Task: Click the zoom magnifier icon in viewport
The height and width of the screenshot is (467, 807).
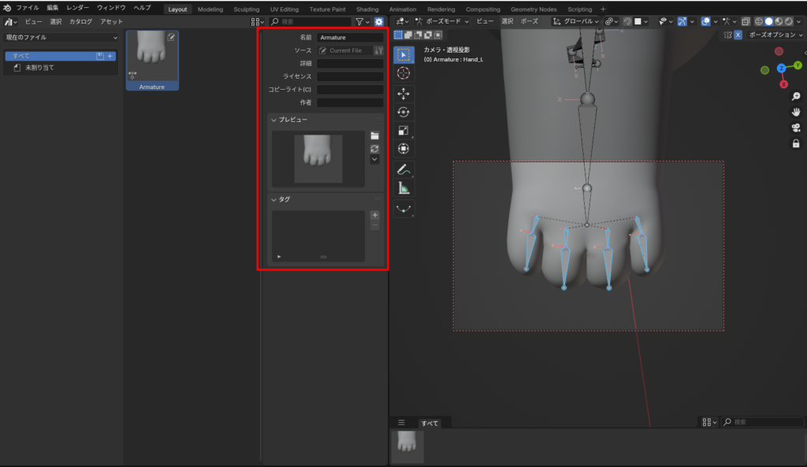Action: pyautogui.click(x=796, y=96)
